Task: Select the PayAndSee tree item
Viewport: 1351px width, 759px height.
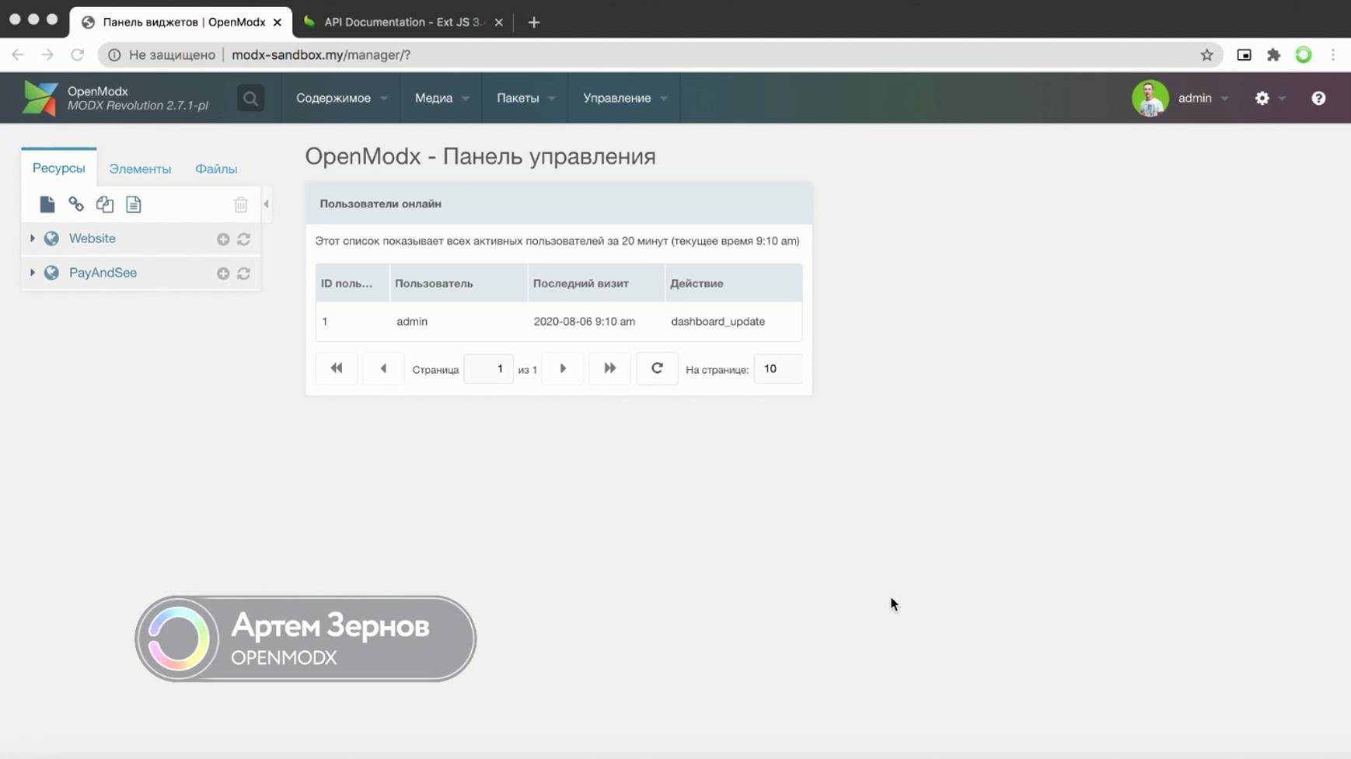Action: pyautogui.click(x=103, y=273)
